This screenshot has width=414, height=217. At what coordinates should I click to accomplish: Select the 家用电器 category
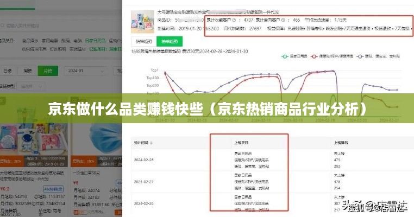50,41
